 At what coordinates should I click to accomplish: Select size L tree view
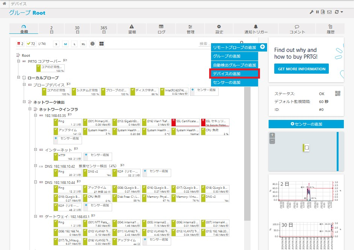pyautogui.click(x=74, y=44)
